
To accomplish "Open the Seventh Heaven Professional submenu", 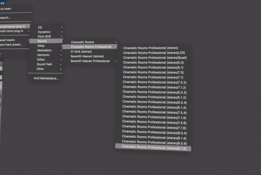I will coord(89,61).
